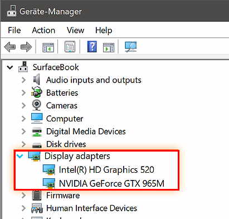Click the Disk drives icon
This screenshot has height=219, width=229.
[37, 145]
